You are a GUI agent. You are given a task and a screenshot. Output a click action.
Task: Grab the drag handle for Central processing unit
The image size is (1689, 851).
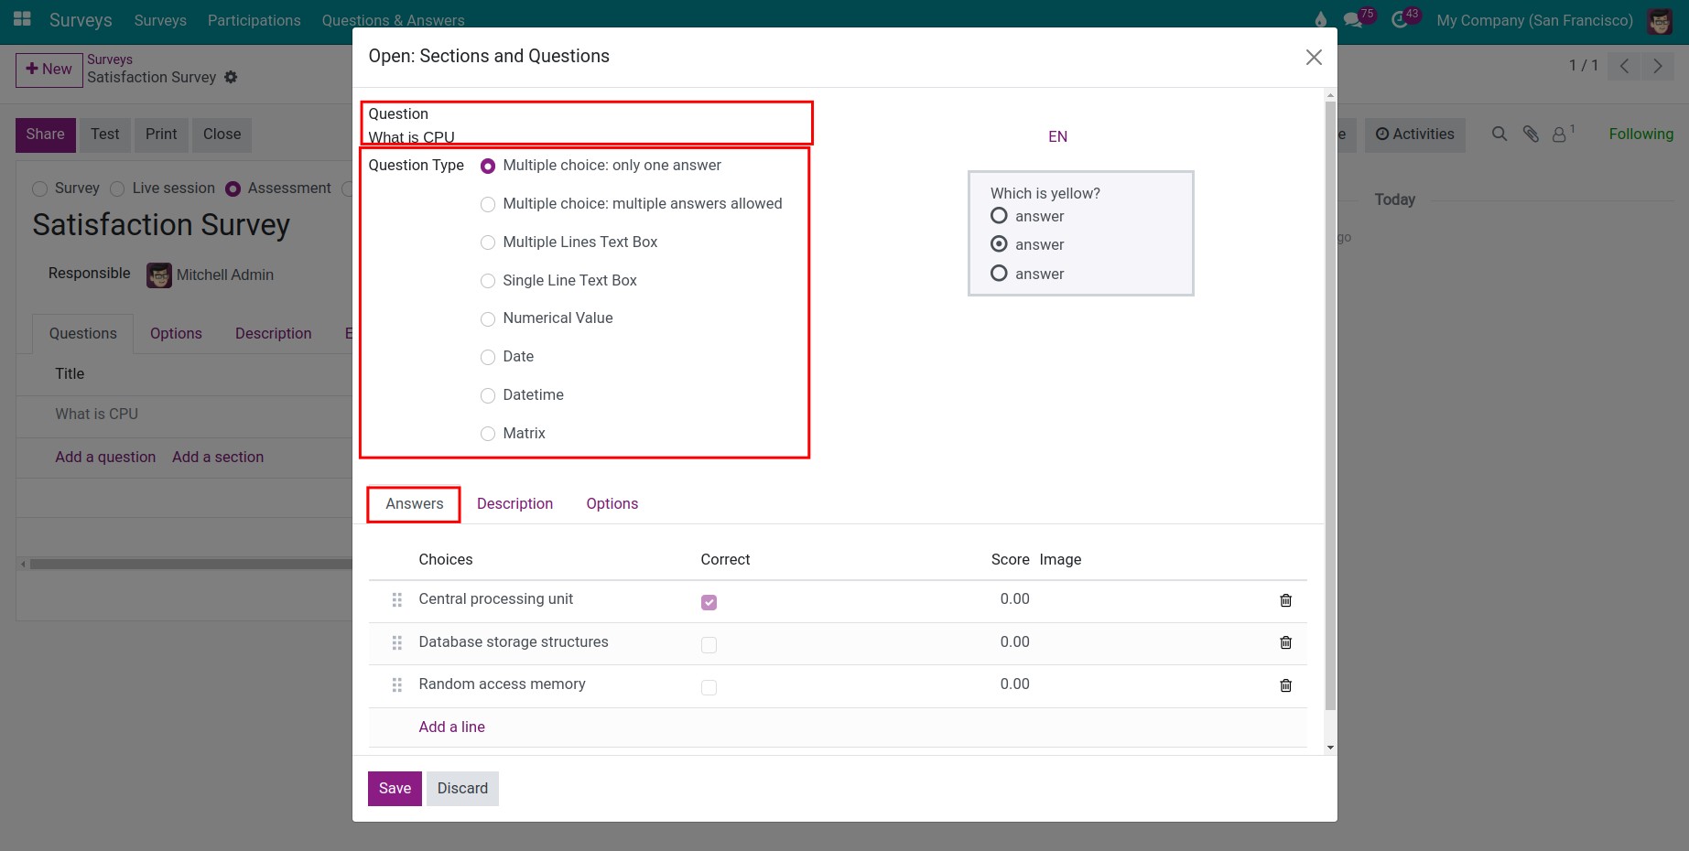point(397,600)
